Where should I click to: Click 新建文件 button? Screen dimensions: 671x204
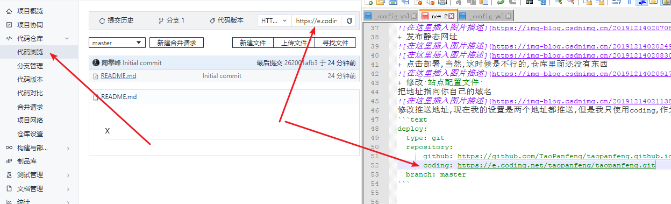point(253,43)
